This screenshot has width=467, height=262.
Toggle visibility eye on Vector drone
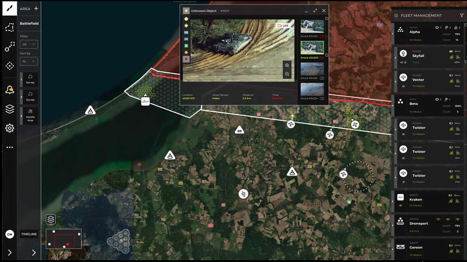click(x=403, y=87)
